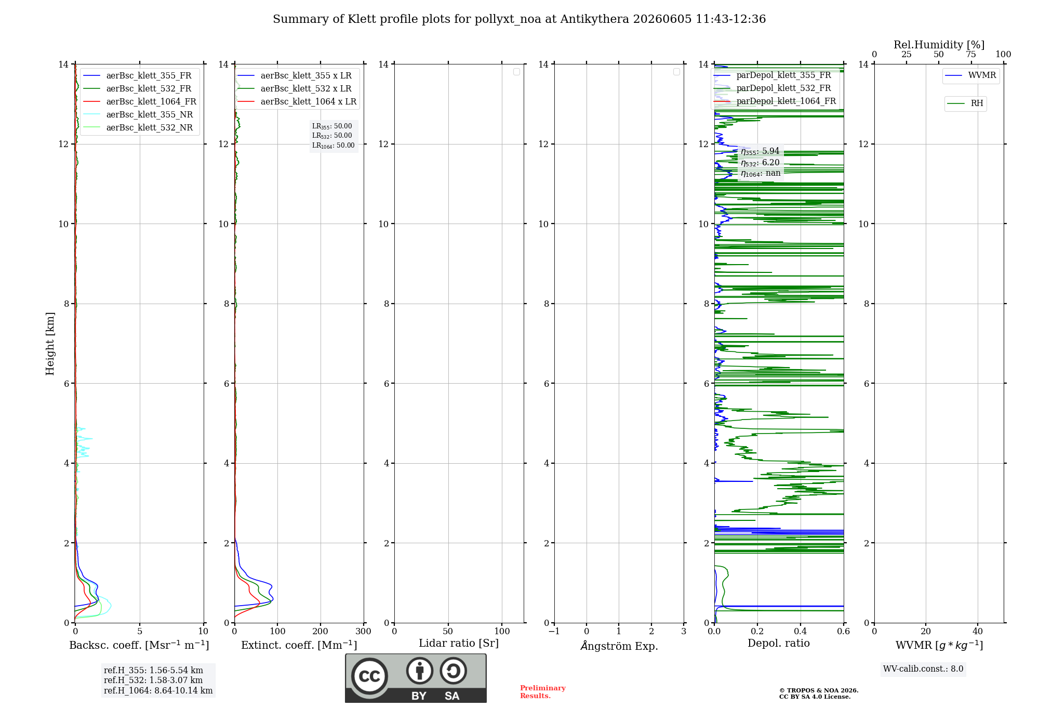Click the blue line swatch for aerBsc_klett_355_FR

(91, 76)
